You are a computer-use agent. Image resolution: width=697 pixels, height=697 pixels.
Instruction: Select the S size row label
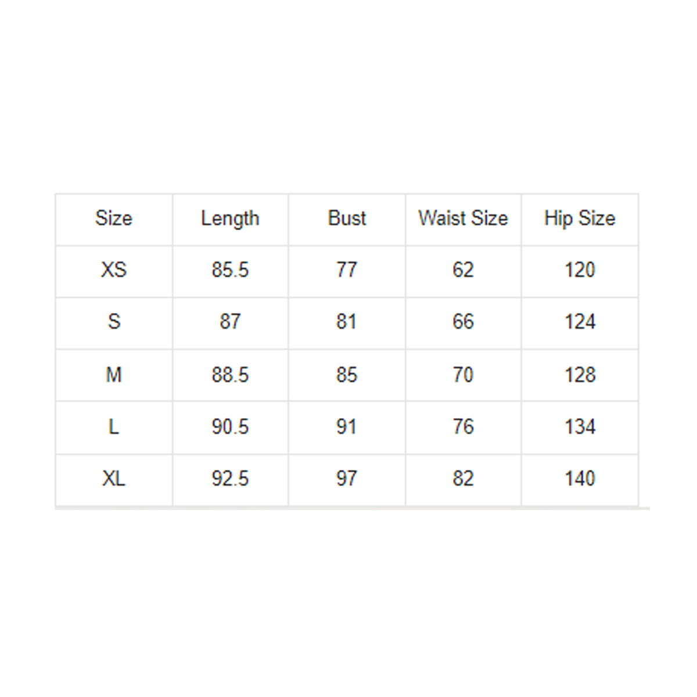tap(114, 322)
